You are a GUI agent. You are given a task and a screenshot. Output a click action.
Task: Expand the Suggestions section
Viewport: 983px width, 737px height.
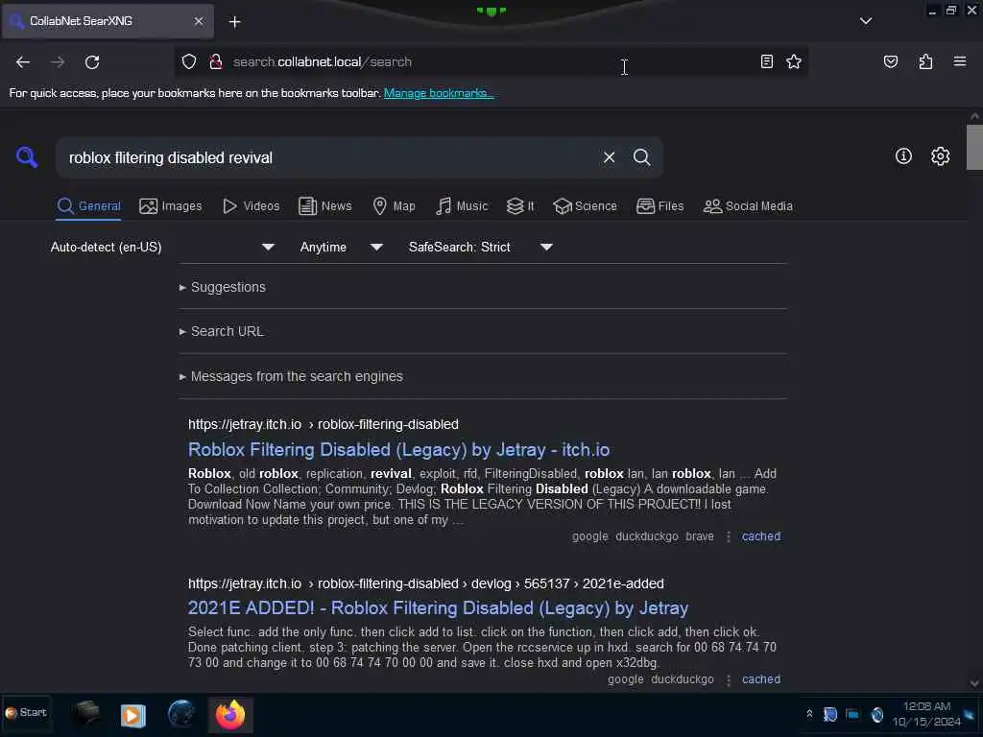[223, 287]
